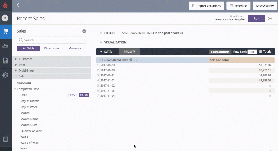Click the field Search box
This screenshot has height=151, width=278.
52,40
